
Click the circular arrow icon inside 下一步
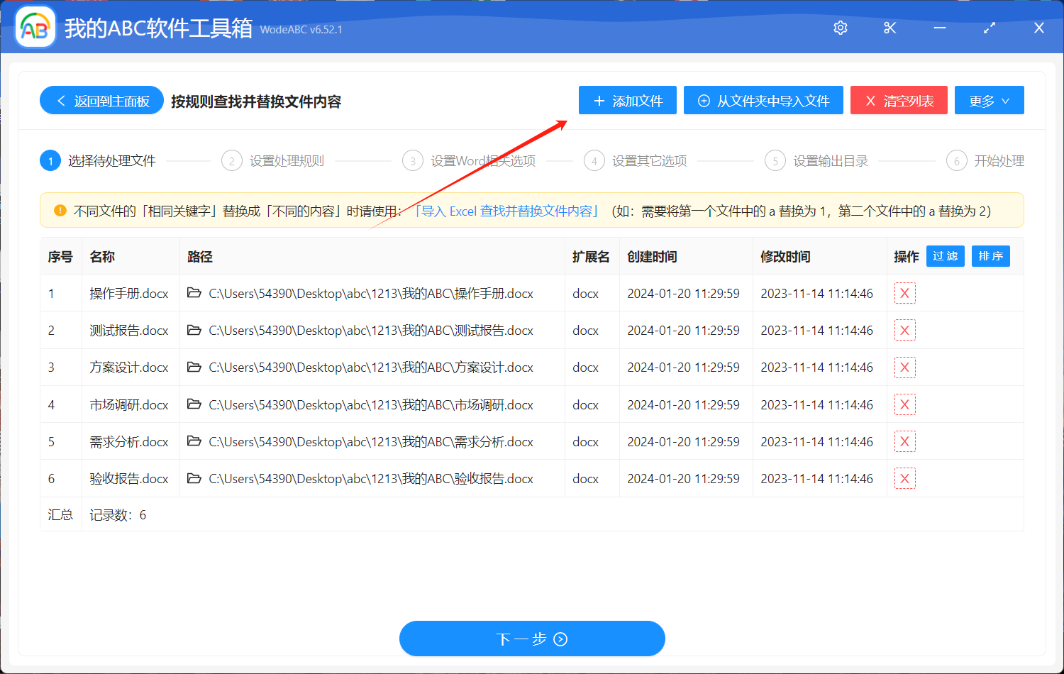pyautogui.click(x=560, y=639)
